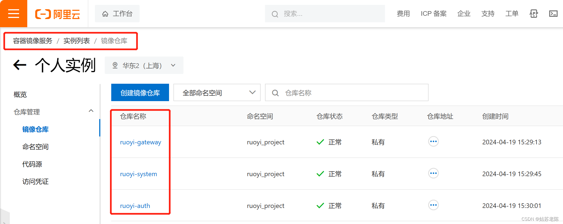
Task: Select 访问凭证 in the sidebar
Action: tap(35, 182)
